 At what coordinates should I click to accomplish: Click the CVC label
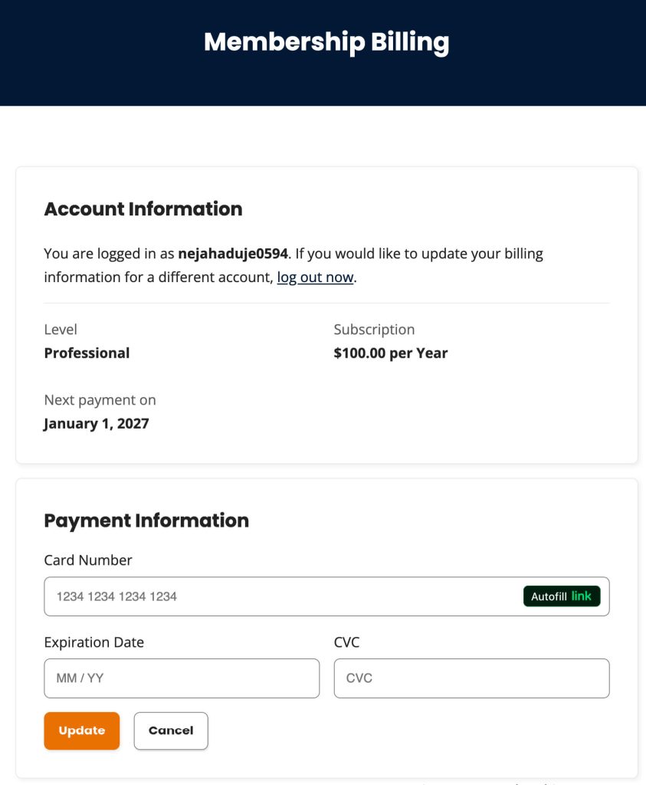(x=346, y=642)
